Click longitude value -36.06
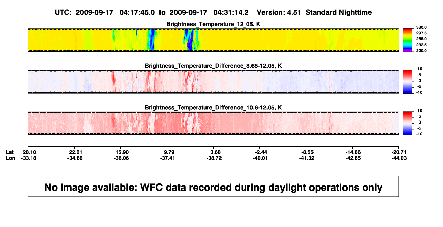The height and width of the screenshot is (227, 443). pyautogui.click(x=121, y=158)
